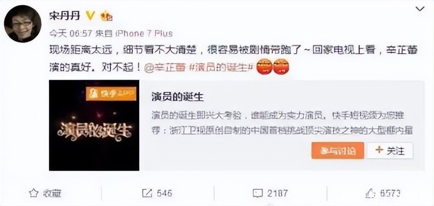Click the 关注 follow button

(390, 151)
